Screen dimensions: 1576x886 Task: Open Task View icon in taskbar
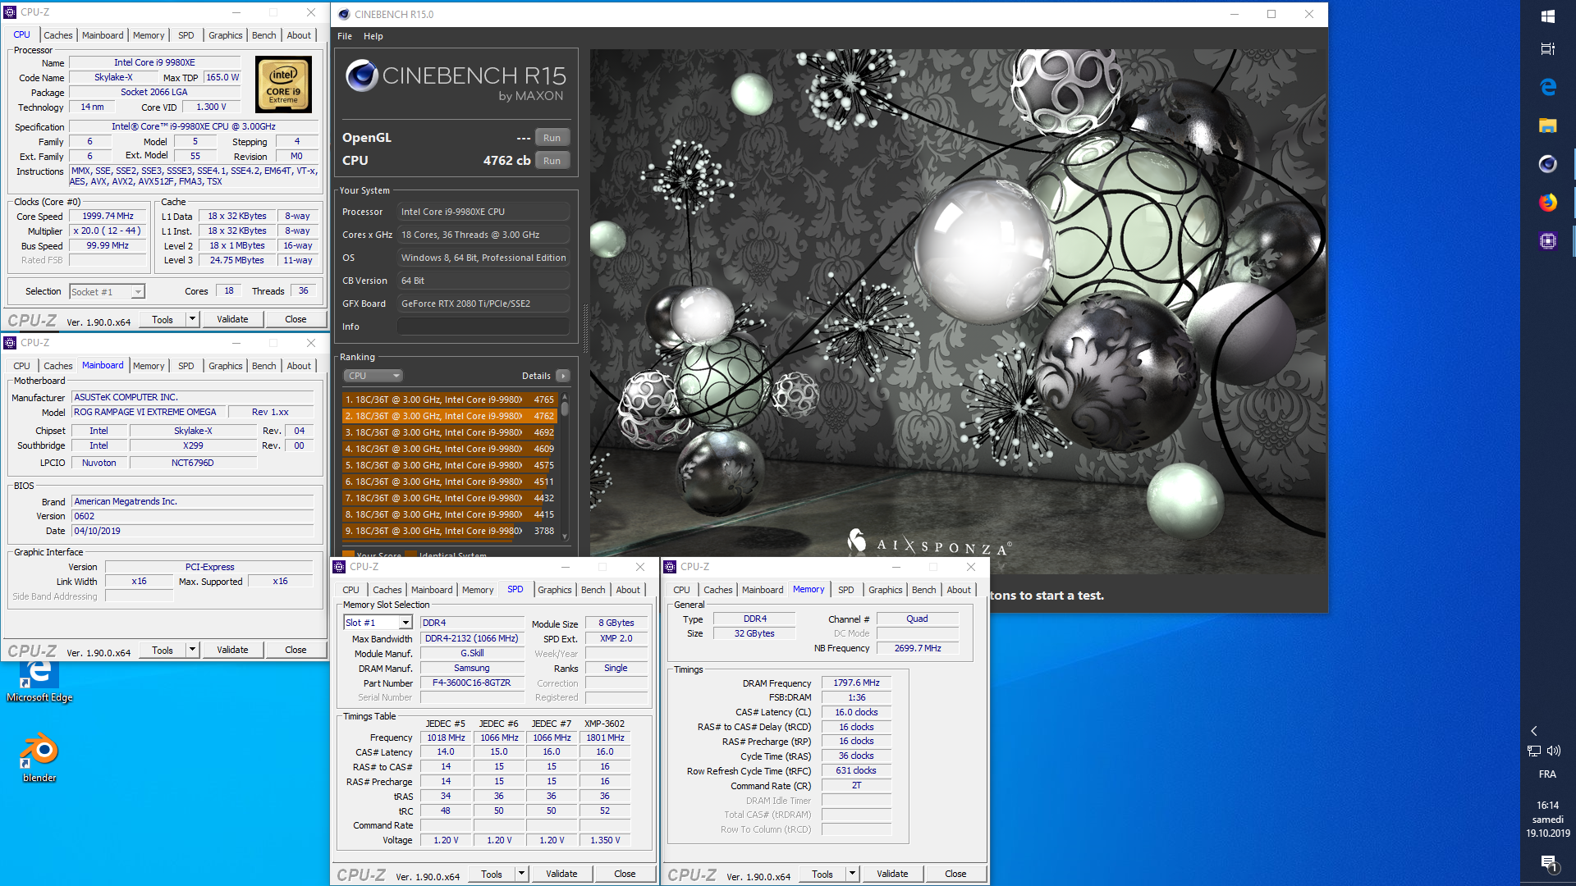coord(1547,48)
